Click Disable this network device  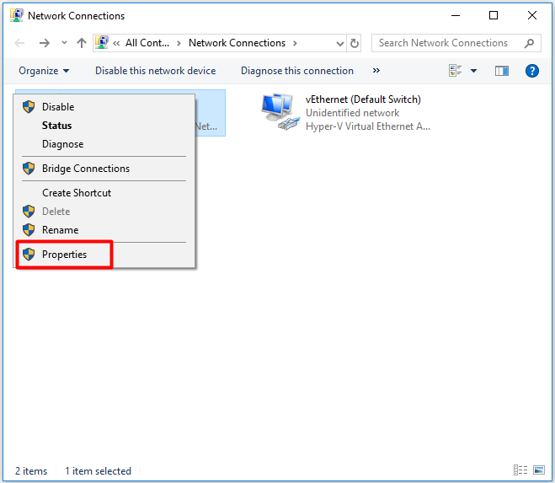tap(156, 71)
